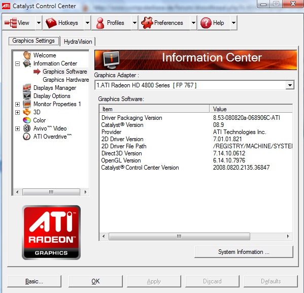
Task: Click the OK button
Action: (95, 281)
